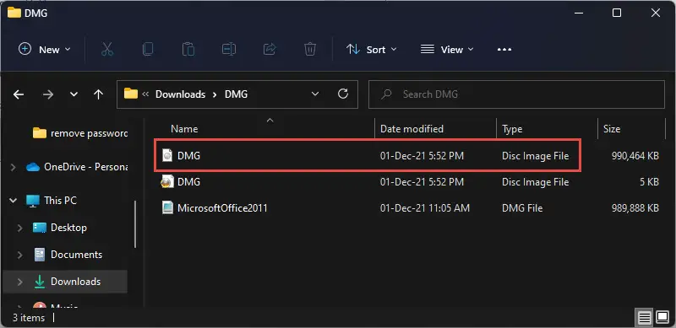The height and width of the screenshot is (328, 676).
Task: Switch to details view layout icon
Action: coord(645,318)
